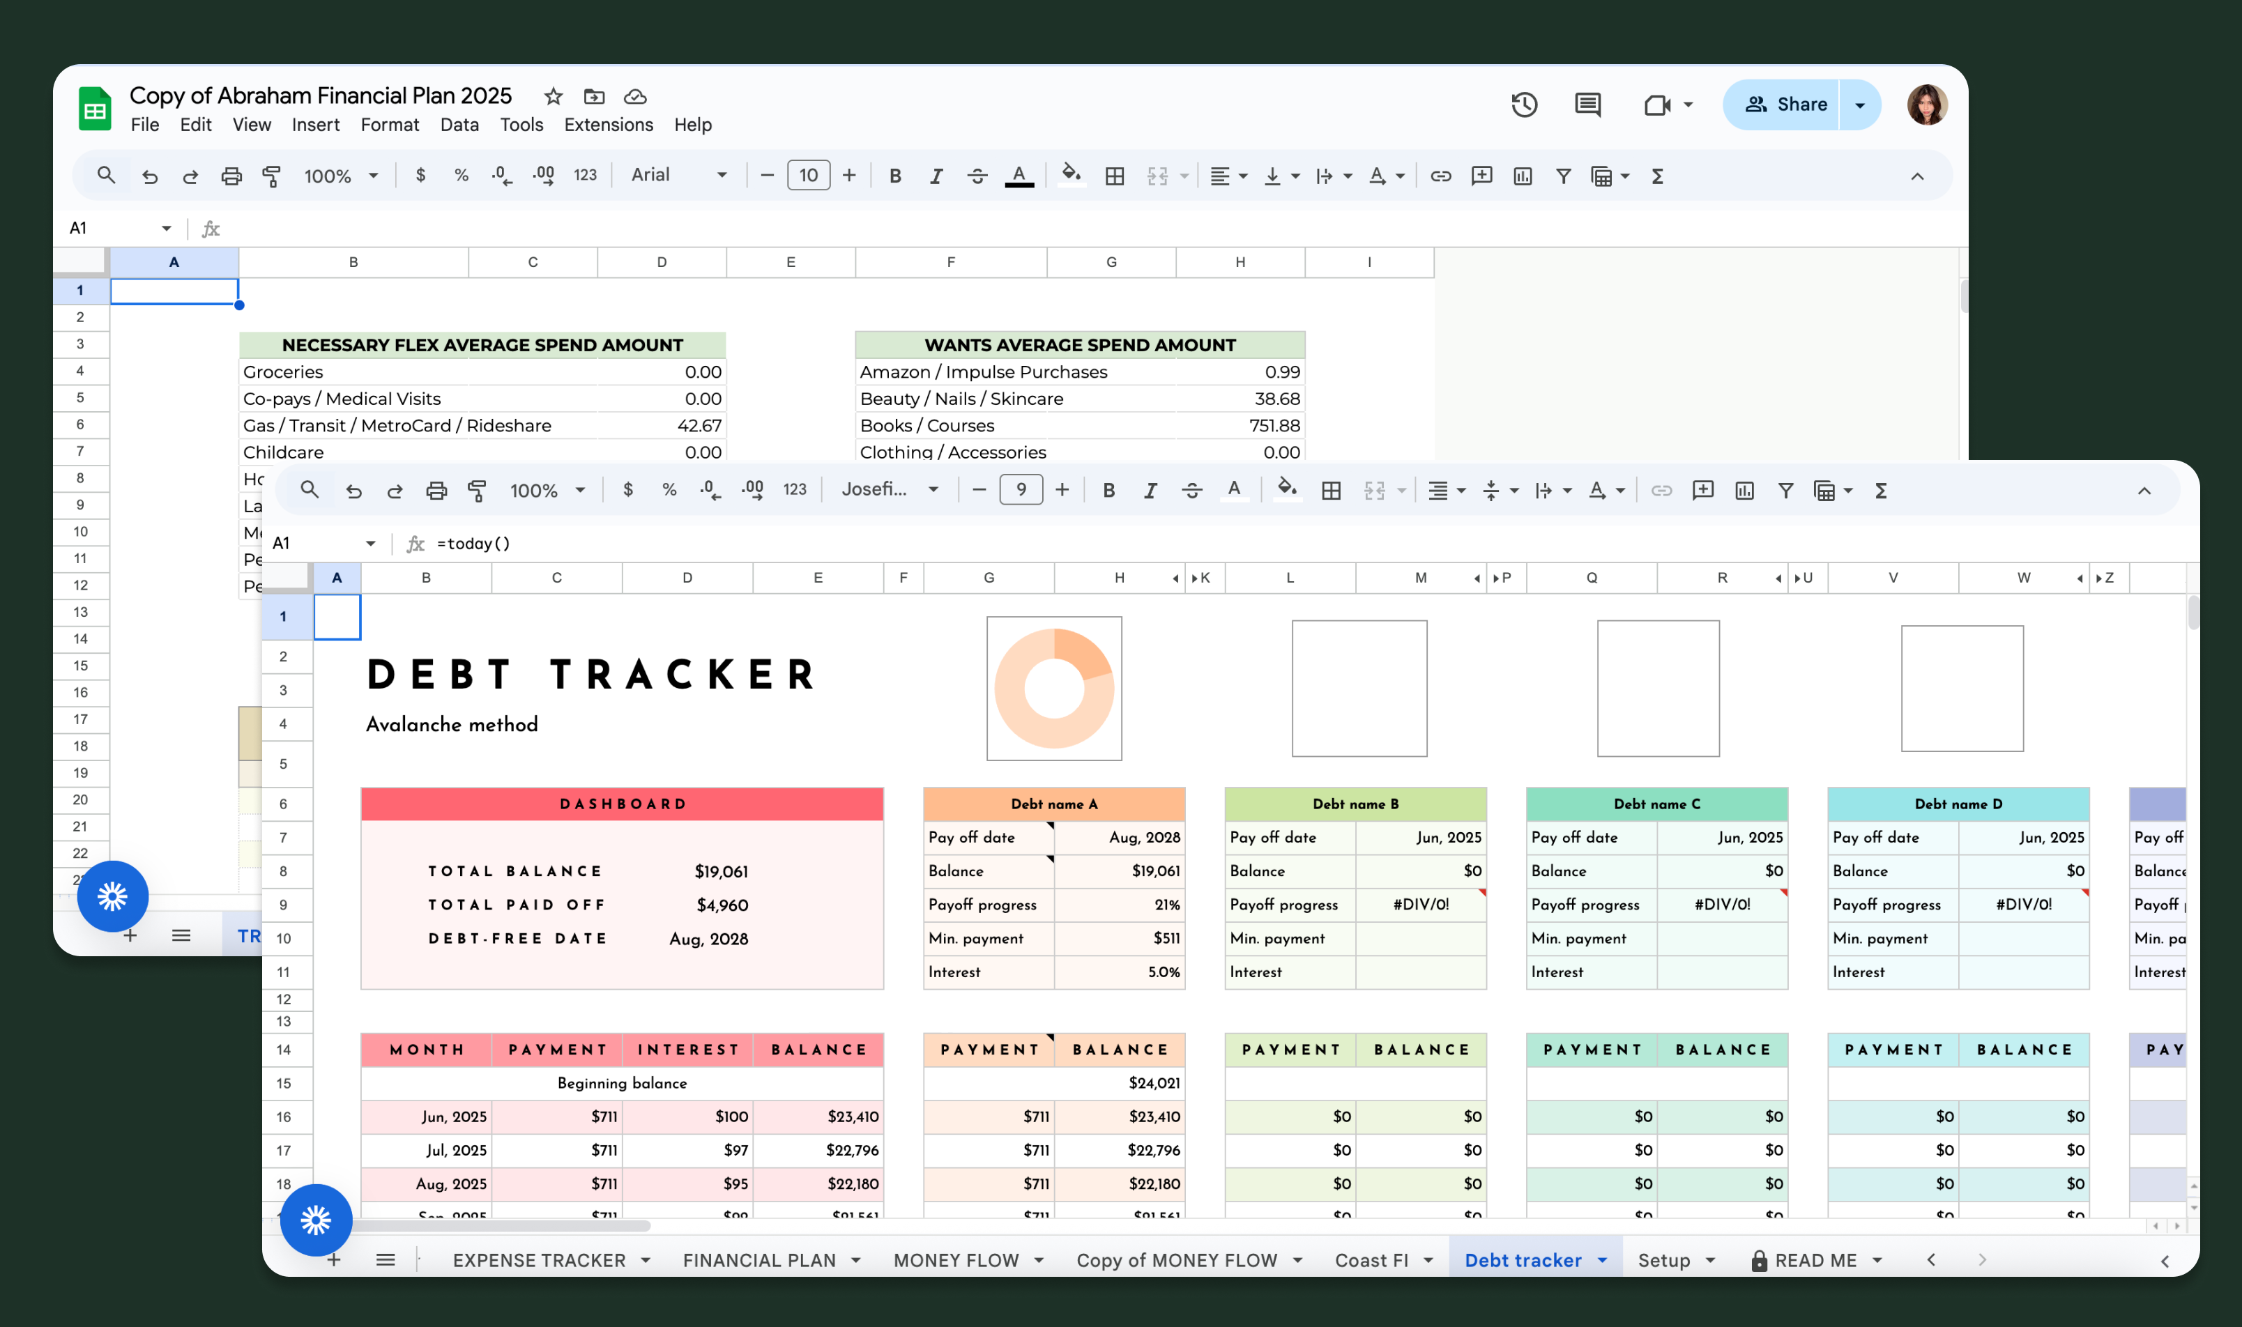The height and width of the screenshot is (1327, 2242).
Task: Open Debt tracker tab dropdown arrow
Action: tap(1603, 1260)
